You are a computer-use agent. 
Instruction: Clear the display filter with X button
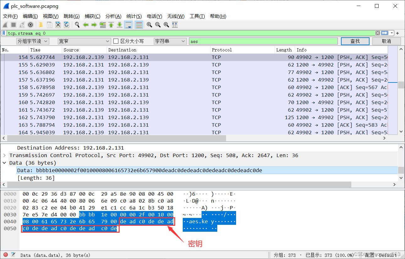tap(378, 33)
